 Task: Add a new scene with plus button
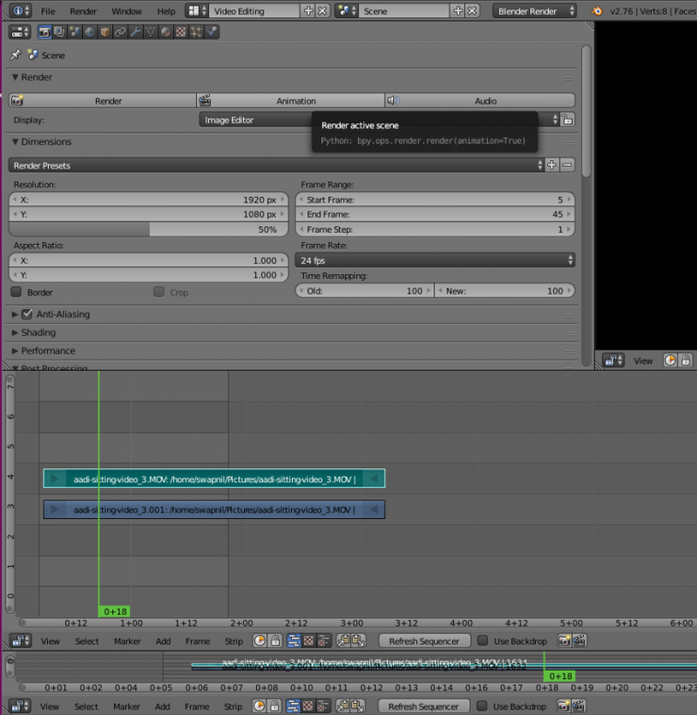click(x=458, y=10)
